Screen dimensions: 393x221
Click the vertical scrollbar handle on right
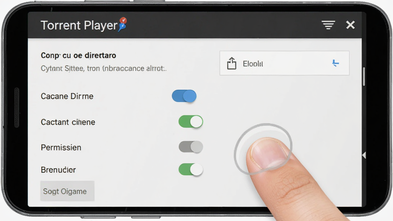click(x=364, y=76)
